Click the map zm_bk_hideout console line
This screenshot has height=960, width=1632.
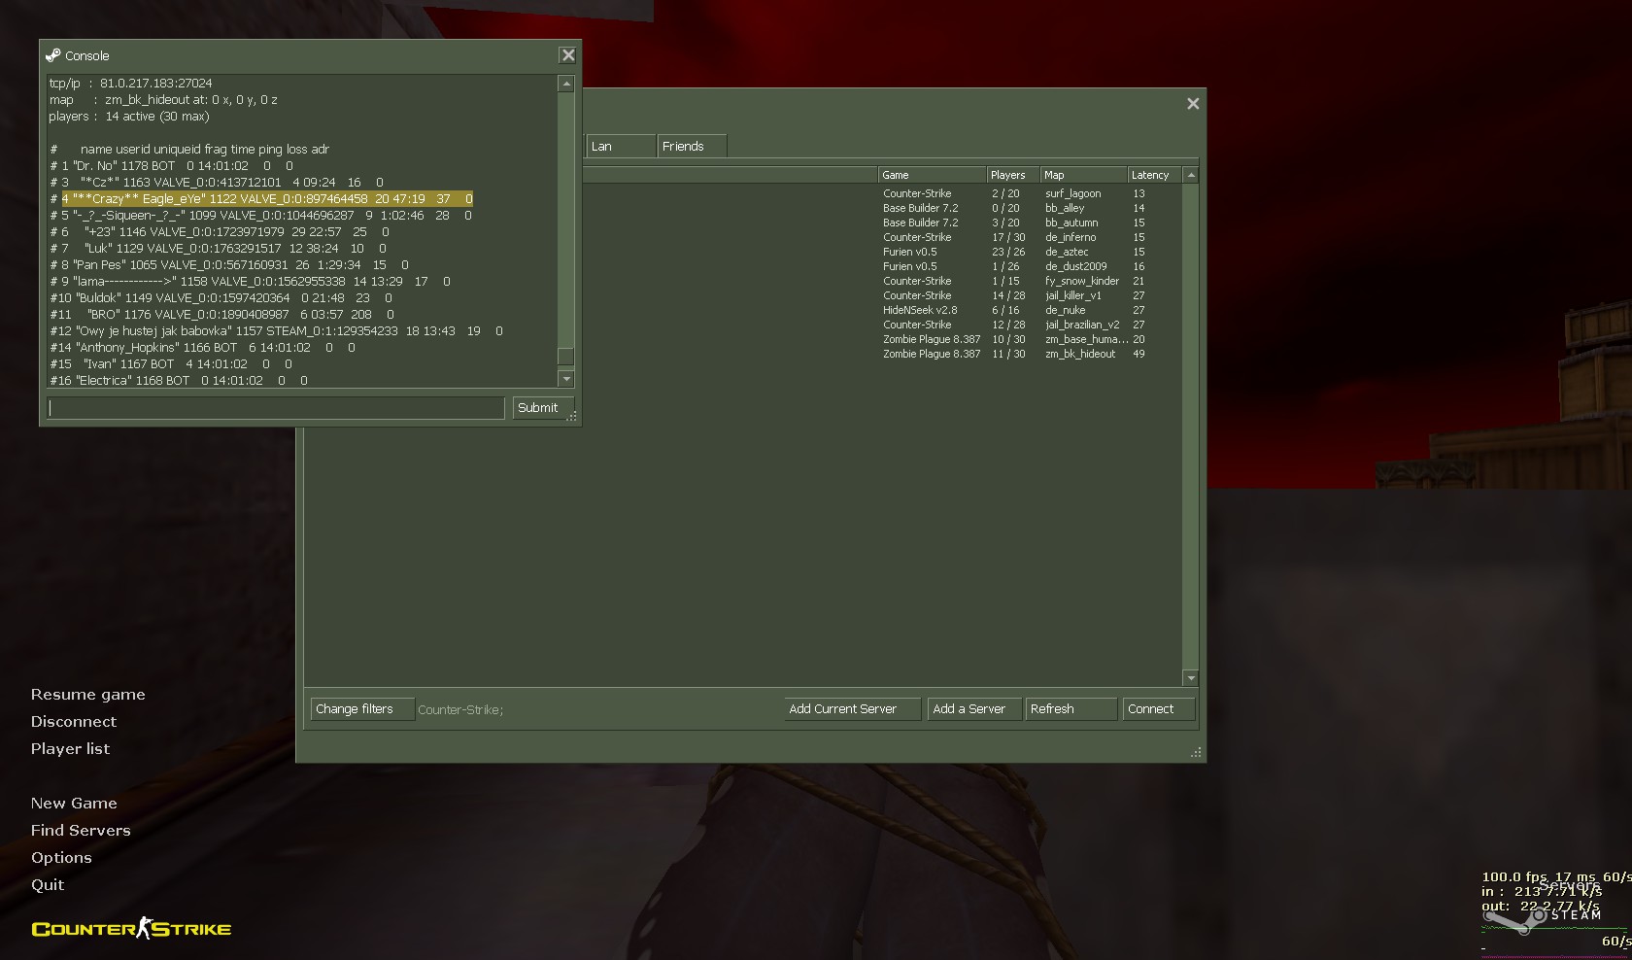(x=163, y=100)
